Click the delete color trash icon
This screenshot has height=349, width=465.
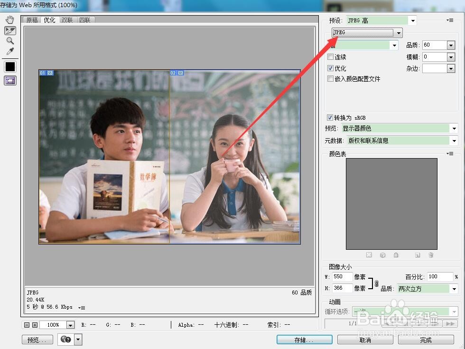point(431,255)
